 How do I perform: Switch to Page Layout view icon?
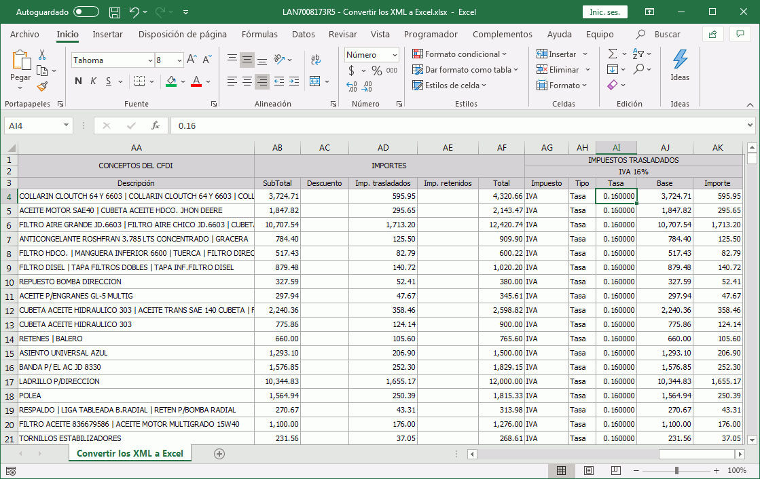point(589,470)
